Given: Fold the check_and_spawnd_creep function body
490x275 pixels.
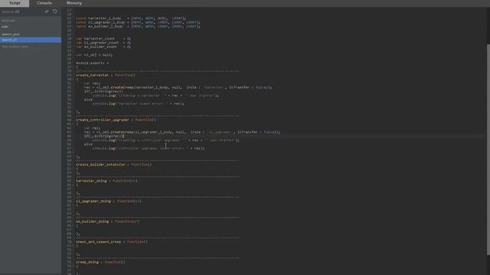Looking at the screenshot, I should point(73,246).
